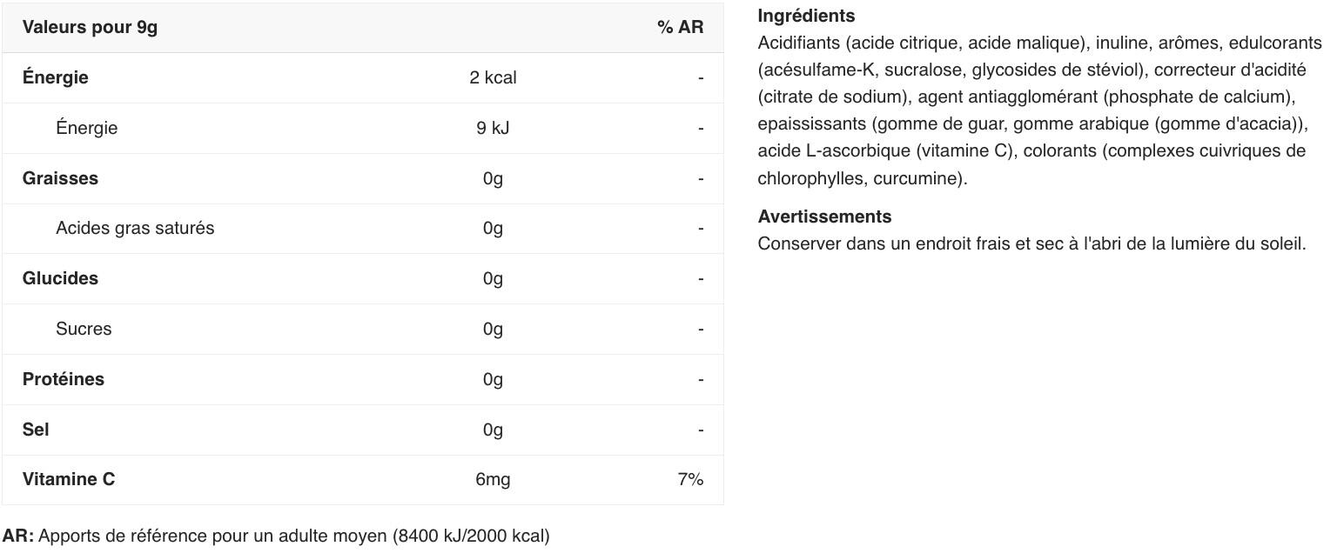Click the bold "AR:" footnote label

18,536
